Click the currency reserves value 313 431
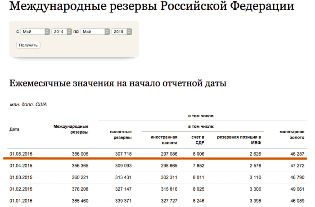Viewport: 315px width, 207px height. [x=123, y=177]
